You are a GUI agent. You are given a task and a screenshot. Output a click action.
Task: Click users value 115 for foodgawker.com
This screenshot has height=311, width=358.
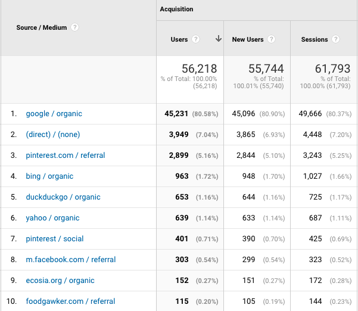click(x=182, y=301)
